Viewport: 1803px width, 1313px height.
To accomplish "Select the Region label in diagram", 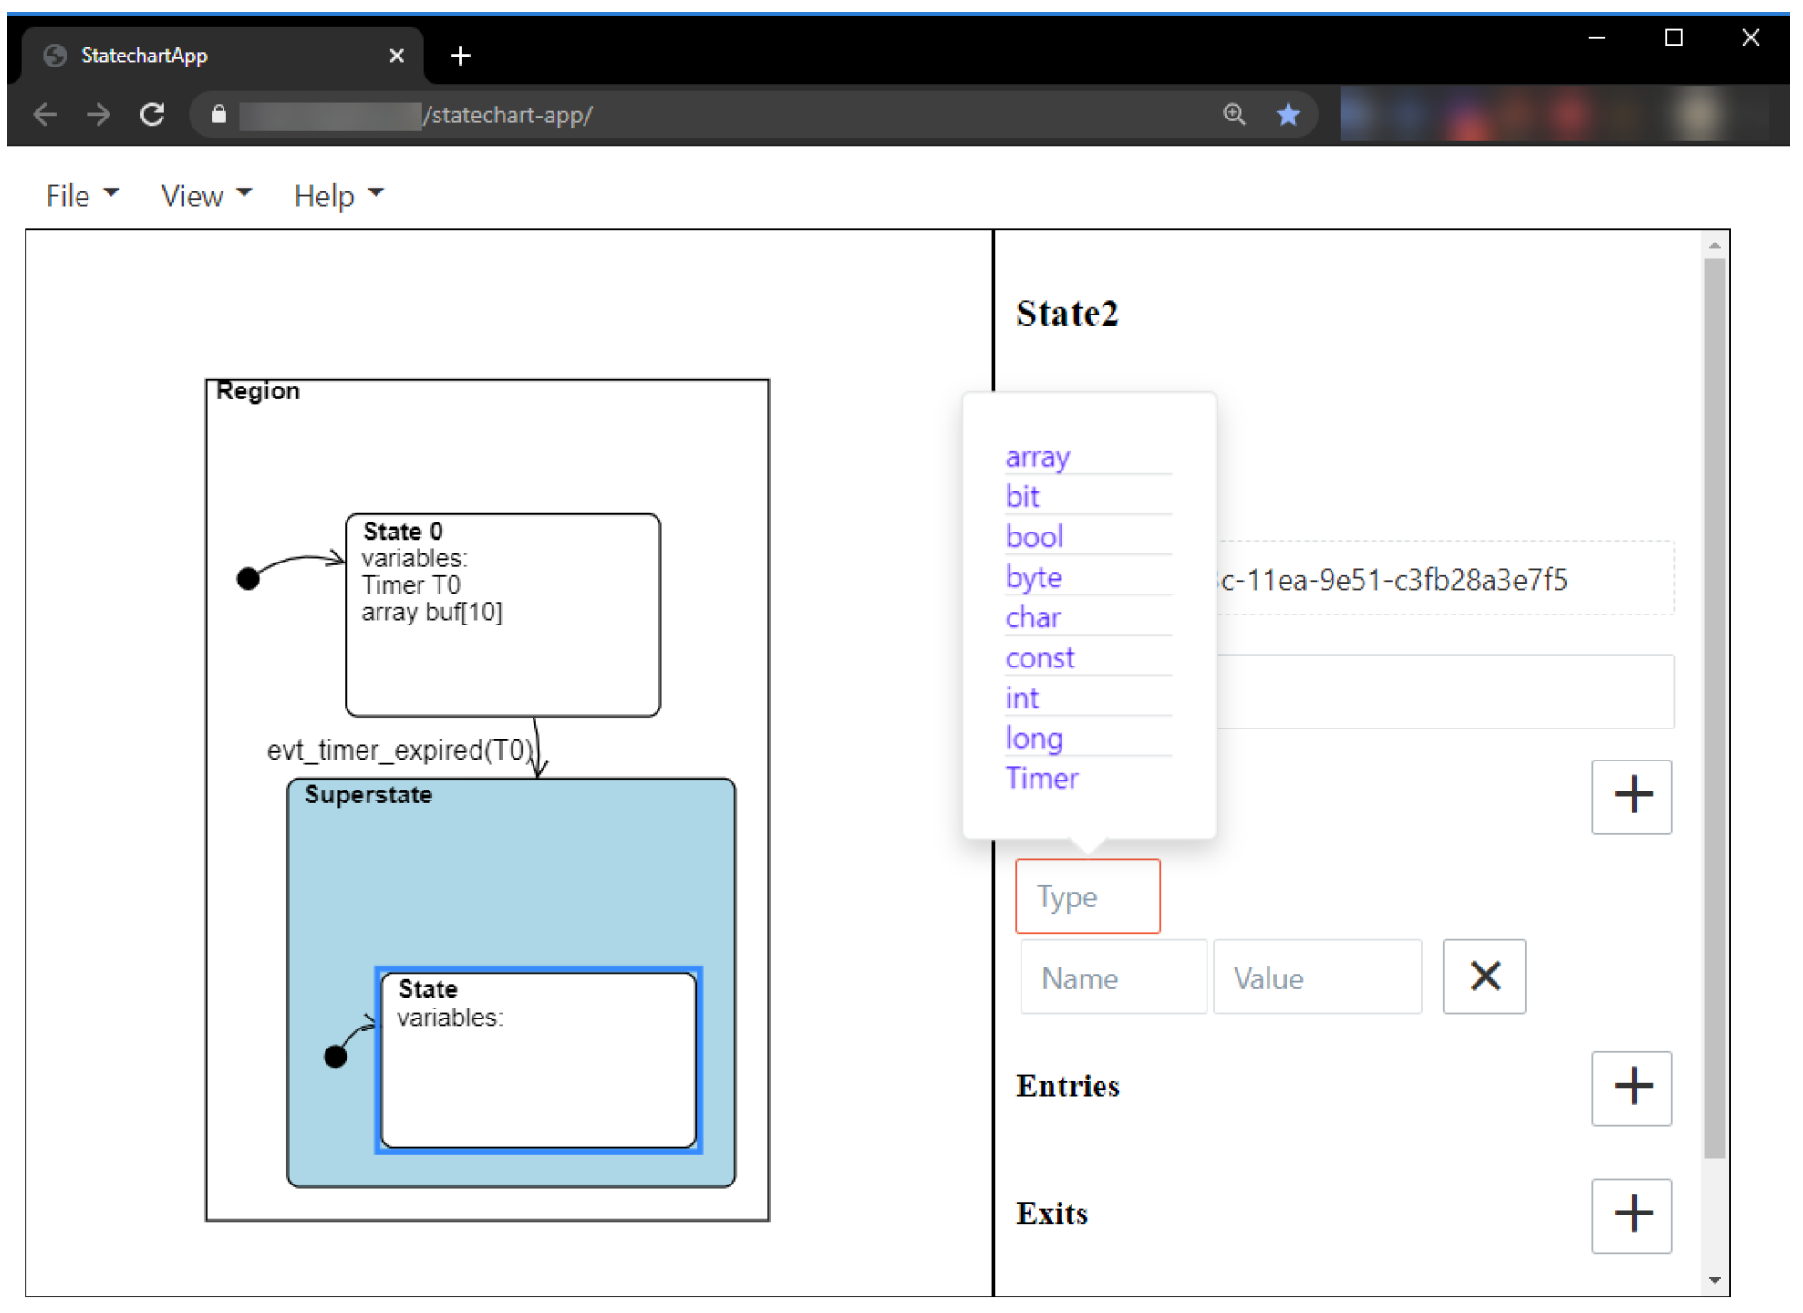I will 258,391.
